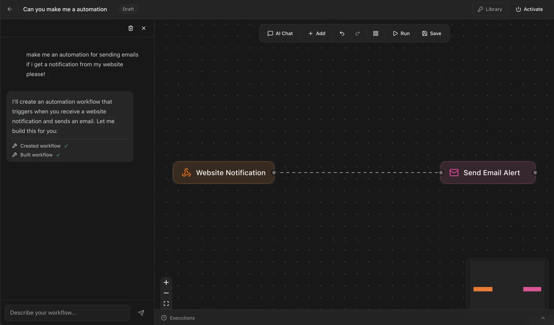Select the Send Email Alert node
554x325 pixels.
pyautogui.click(x=488, y=173)
